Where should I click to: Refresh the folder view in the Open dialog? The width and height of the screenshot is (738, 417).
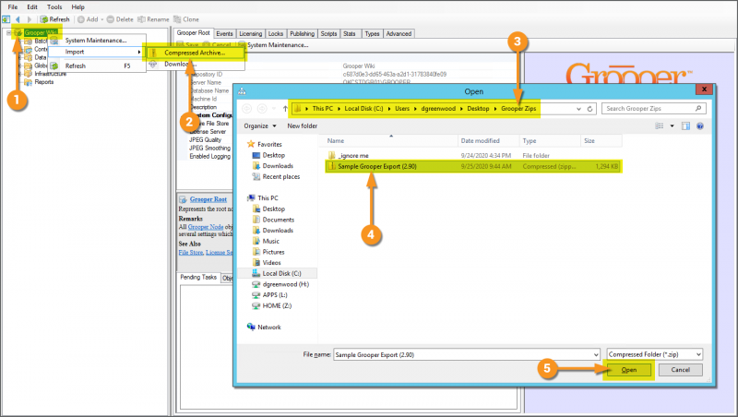tap(590, 109)
